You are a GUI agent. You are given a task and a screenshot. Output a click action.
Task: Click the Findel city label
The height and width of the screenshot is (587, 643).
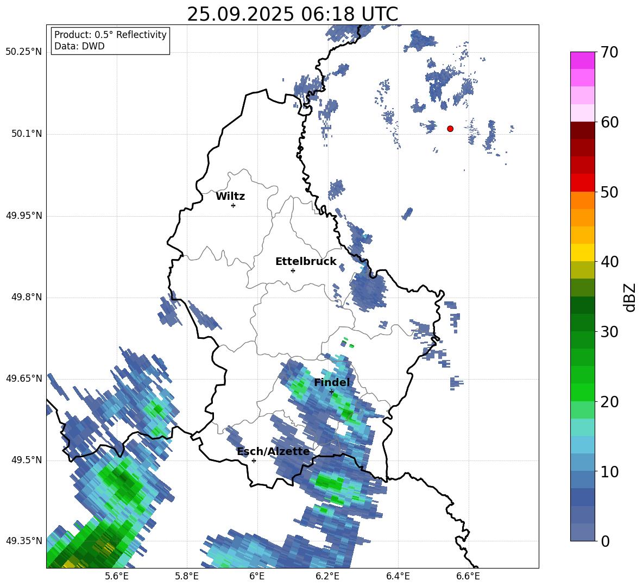pos(332,382)
